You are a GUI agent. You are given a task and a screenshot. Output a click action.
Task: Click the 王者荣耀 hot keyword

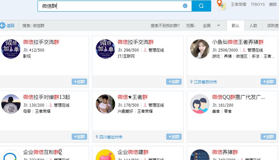click(239, 5)
